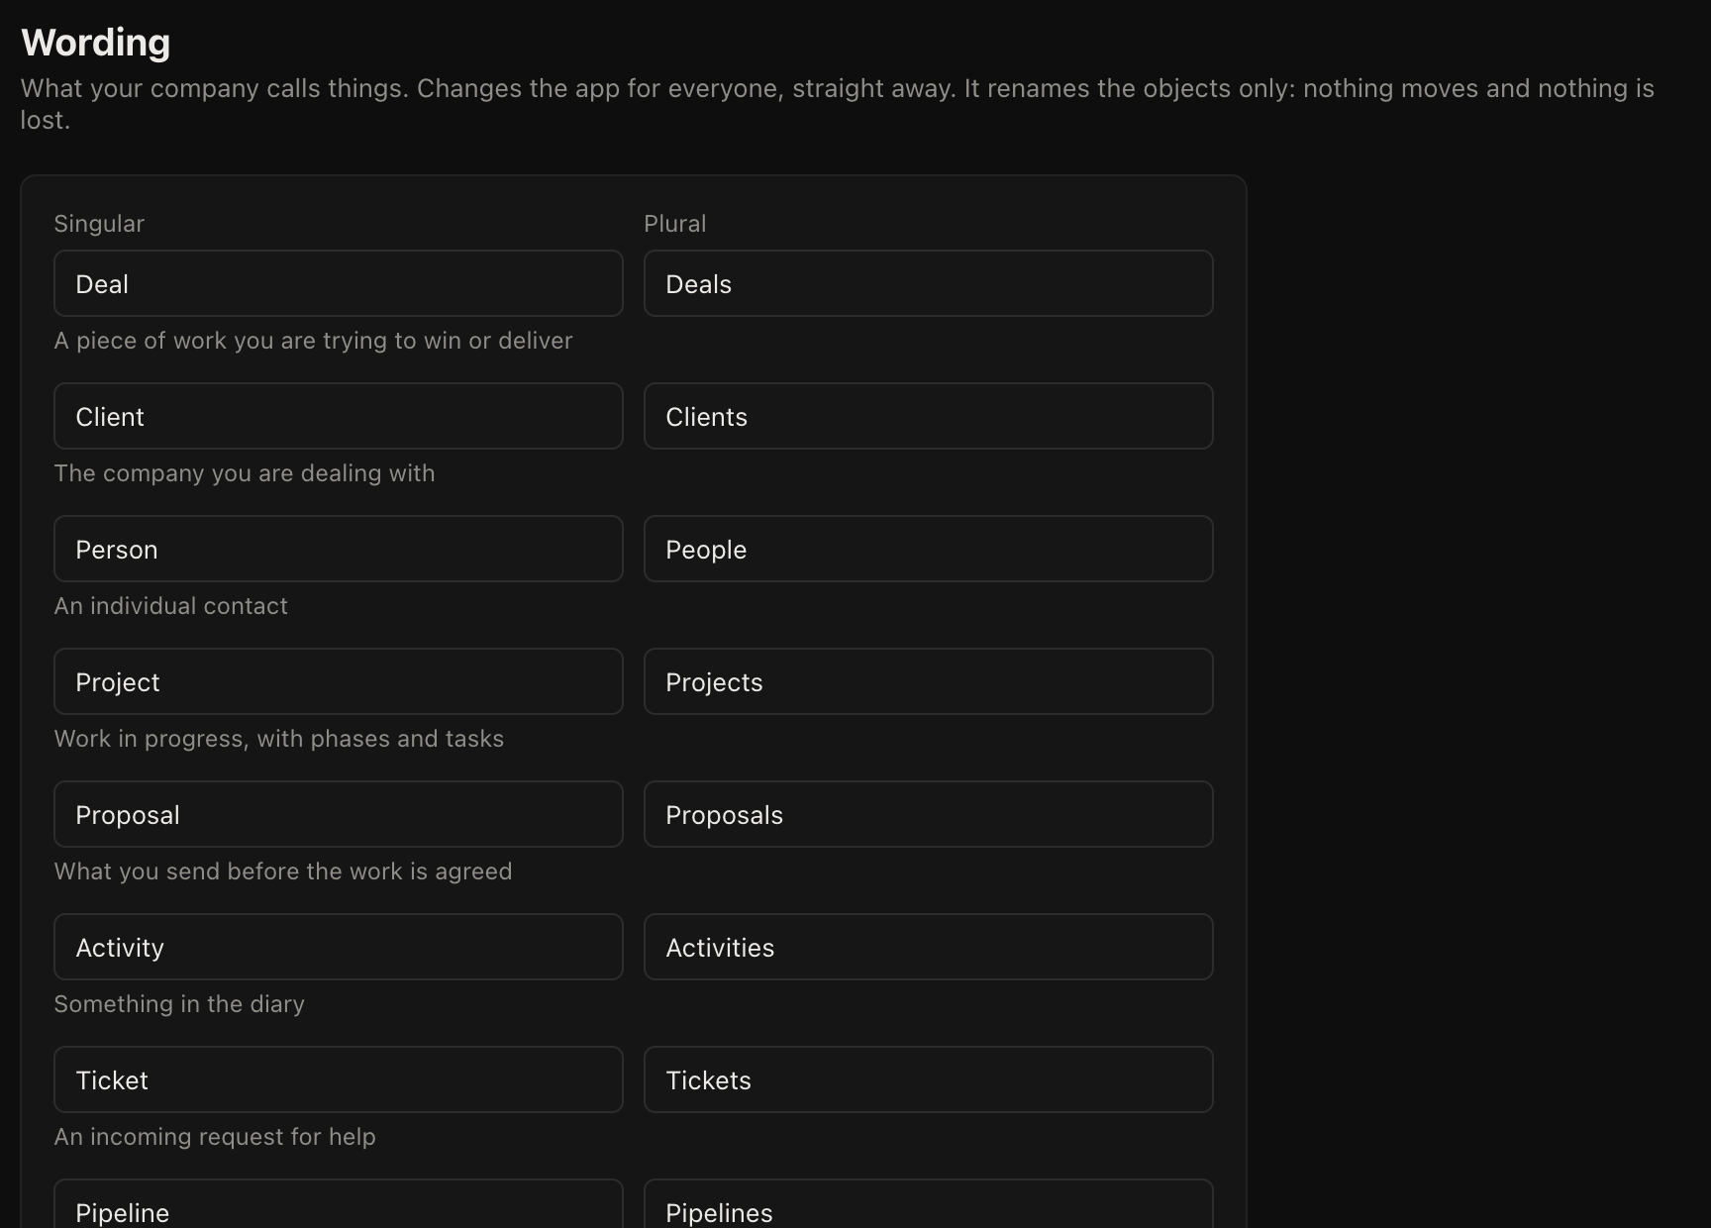Click the Wording page heading
This screenshot has height=1228, width=1711.
coord(96,43)
